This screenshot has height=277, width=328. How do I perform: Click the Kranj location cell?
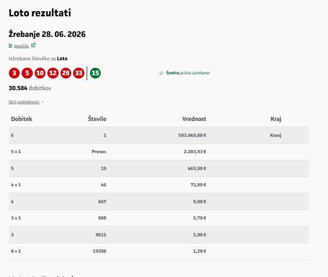point(276,135)
